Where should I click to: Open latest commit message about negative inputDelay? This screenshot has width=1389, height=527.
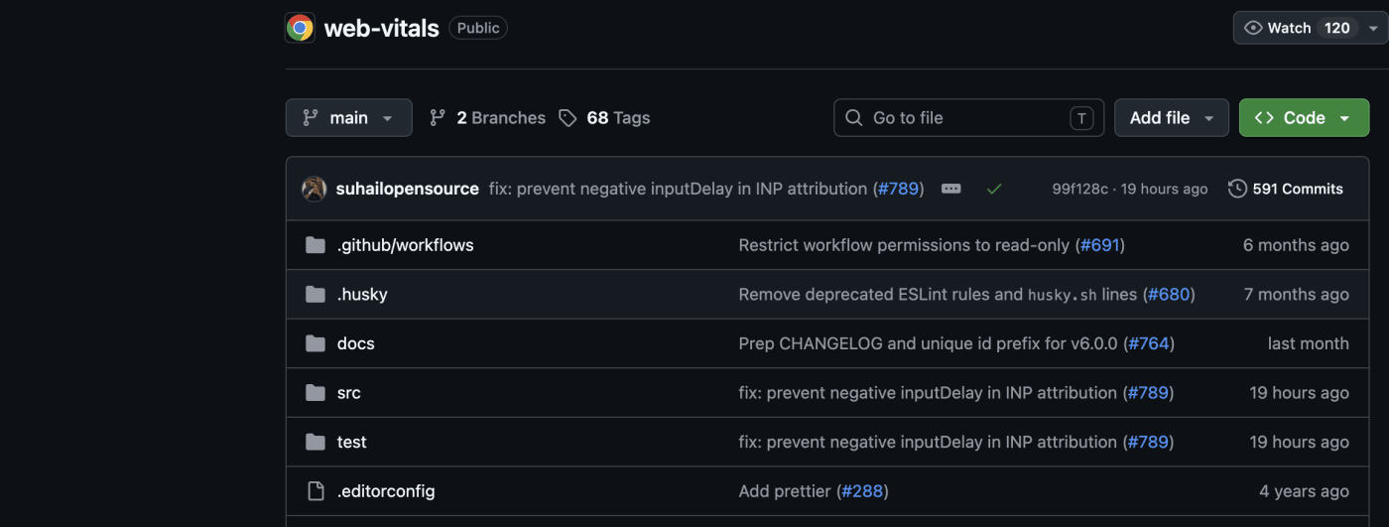(x=679, y=189)
